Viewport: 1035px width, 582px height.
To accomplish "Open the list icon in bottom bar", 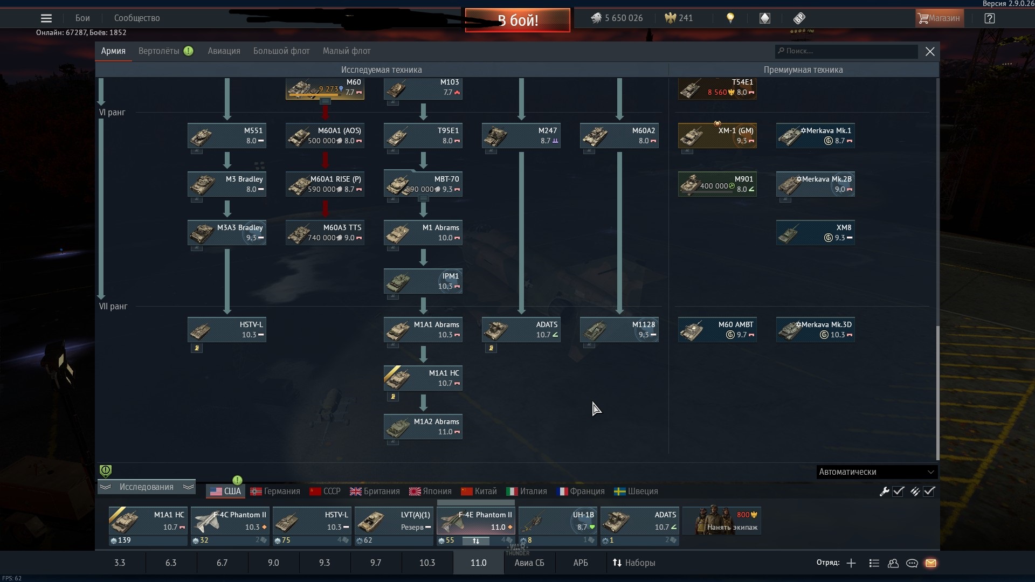I will point(874,563).
